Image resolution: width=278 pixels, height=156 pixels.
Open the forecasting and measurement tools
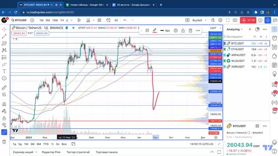point(4,57)
